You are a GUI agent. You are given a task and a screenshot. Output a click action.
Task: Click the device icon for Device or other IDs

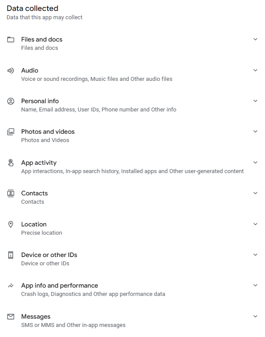pyautogui.click(x=11, y=255)
